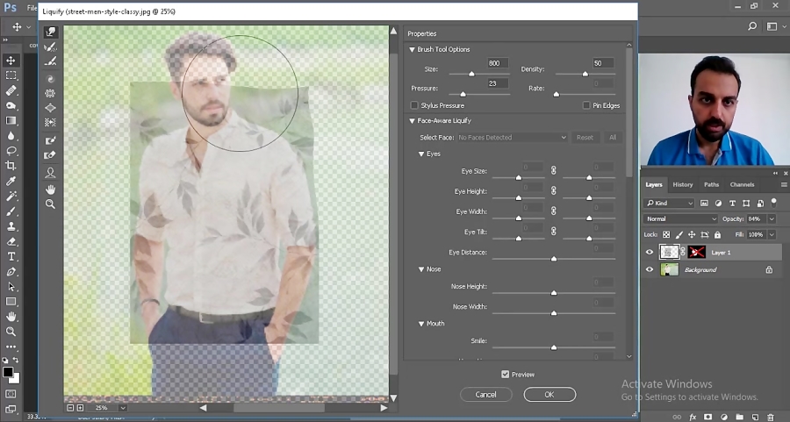The image size is (790, 422).
Task: Select the Liquify Hand tool
Action: pos(50,190)
